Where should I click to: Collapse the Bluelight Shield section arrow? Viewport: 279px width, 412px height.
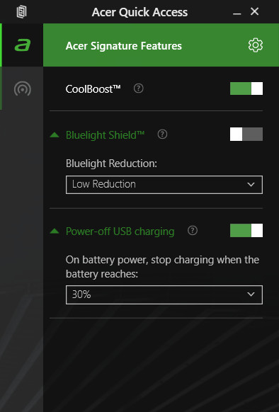[55, 135]
